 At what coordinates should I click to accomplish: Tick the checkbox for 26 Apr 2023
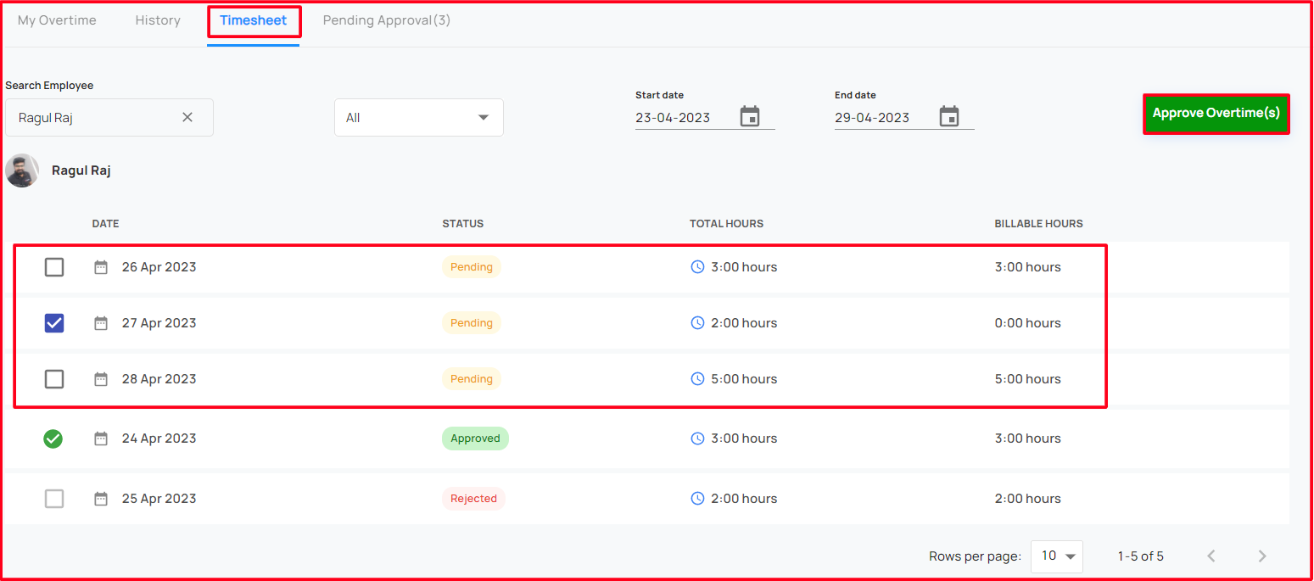click(x=54, y=267)
